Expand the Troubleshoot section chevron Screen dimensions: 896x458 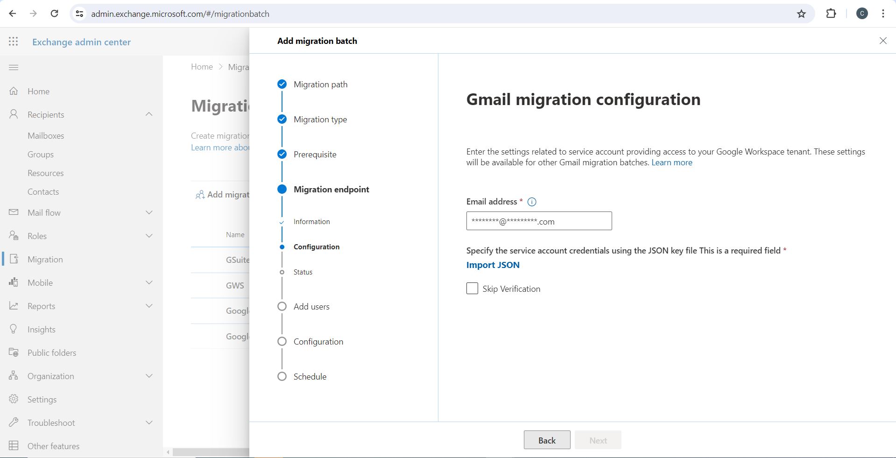point(149,423)
